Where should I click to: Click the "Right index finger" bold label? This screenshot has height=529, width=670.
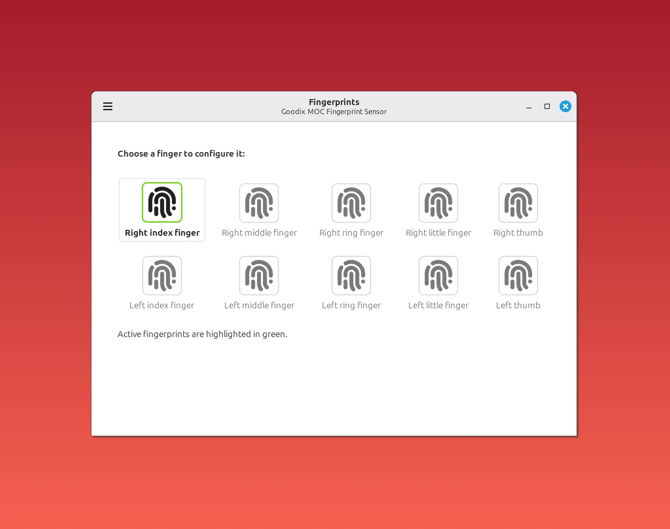point(162,233)
